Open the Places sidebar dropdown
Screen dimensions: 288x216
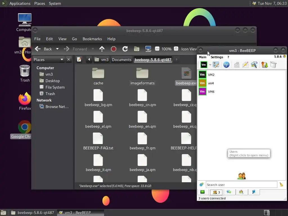[49, 60]
